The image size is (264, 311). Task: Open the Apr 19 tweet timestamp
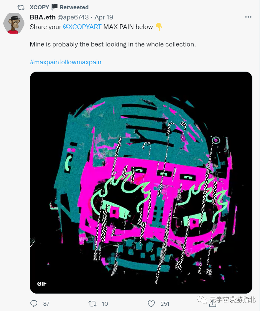(x=104, y=17)
